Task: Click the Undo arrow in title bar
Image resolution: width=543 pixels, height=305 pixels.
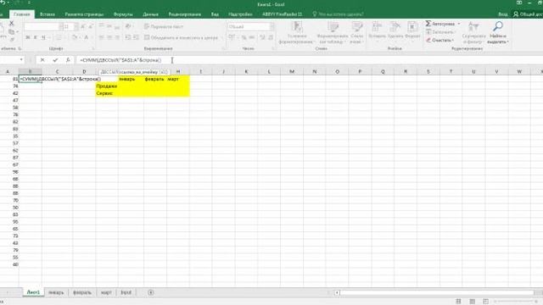Action: (x=3, y=3)
